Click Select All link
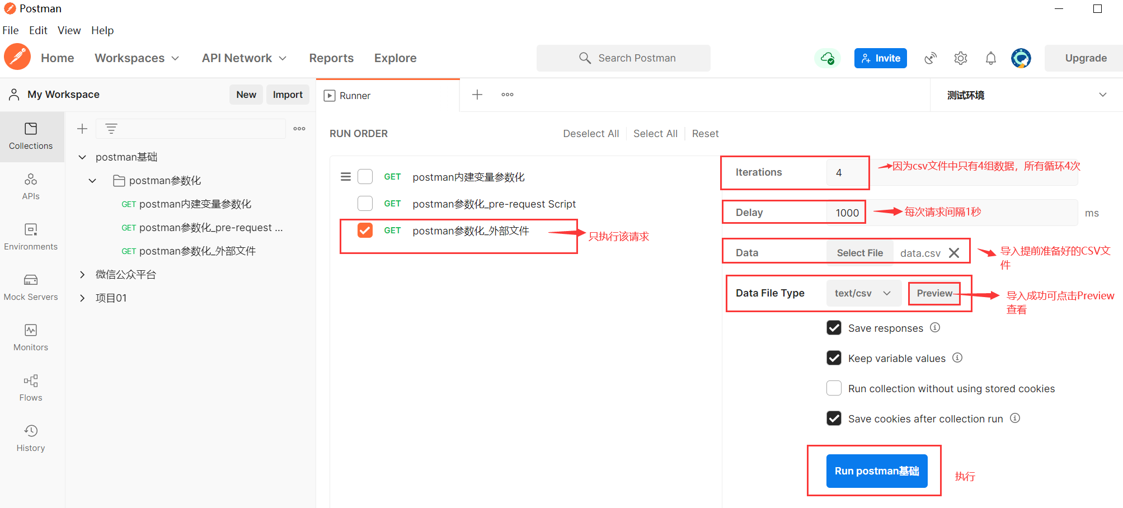The image size is (1123, 508). [x=655, y=134]
